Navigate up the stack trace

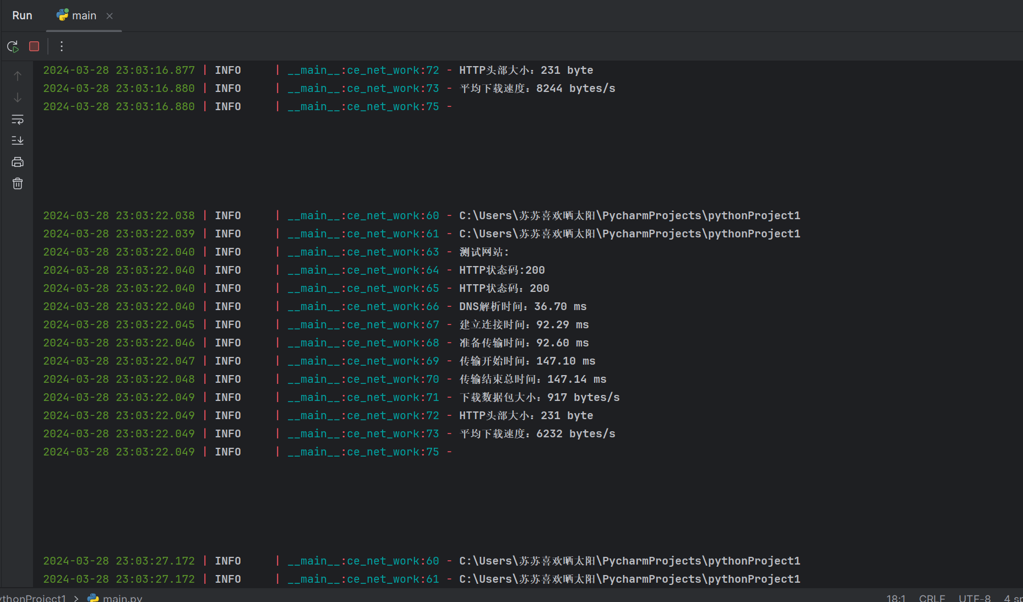[18, 76]
